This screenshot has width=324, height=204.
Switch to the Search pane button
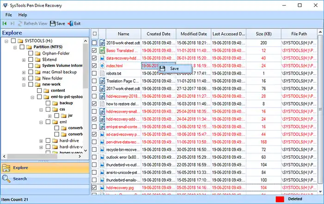point(45,179)
